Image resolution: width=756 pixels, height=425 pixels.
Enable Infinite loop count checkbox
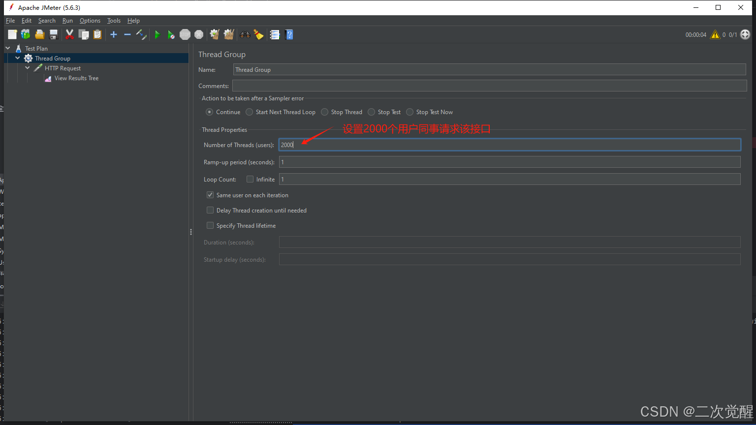click(250, 180)
